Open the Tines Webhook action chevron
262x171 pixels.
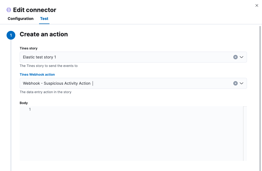[x=242, y=83]
